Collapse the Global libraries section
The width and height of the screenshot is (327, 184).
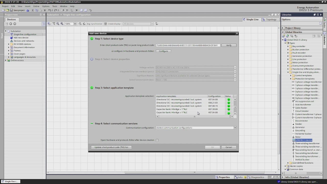coord(283,32)
